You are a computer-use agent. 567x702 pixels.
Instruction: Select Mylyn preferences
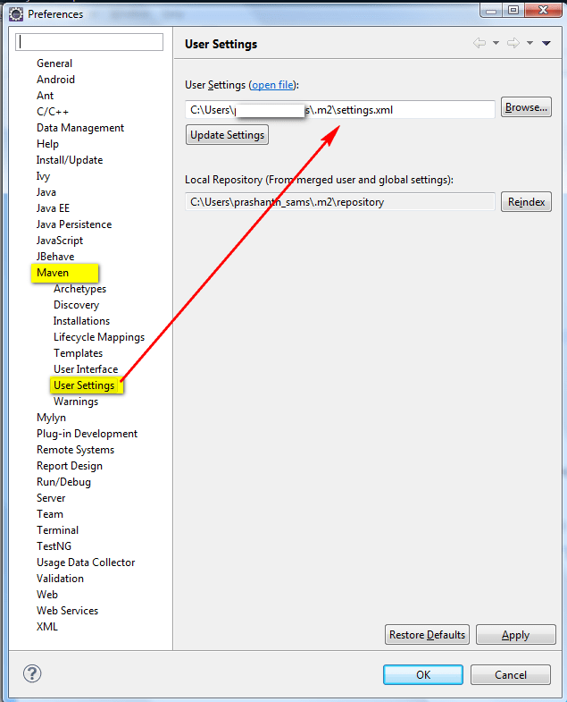52,419
